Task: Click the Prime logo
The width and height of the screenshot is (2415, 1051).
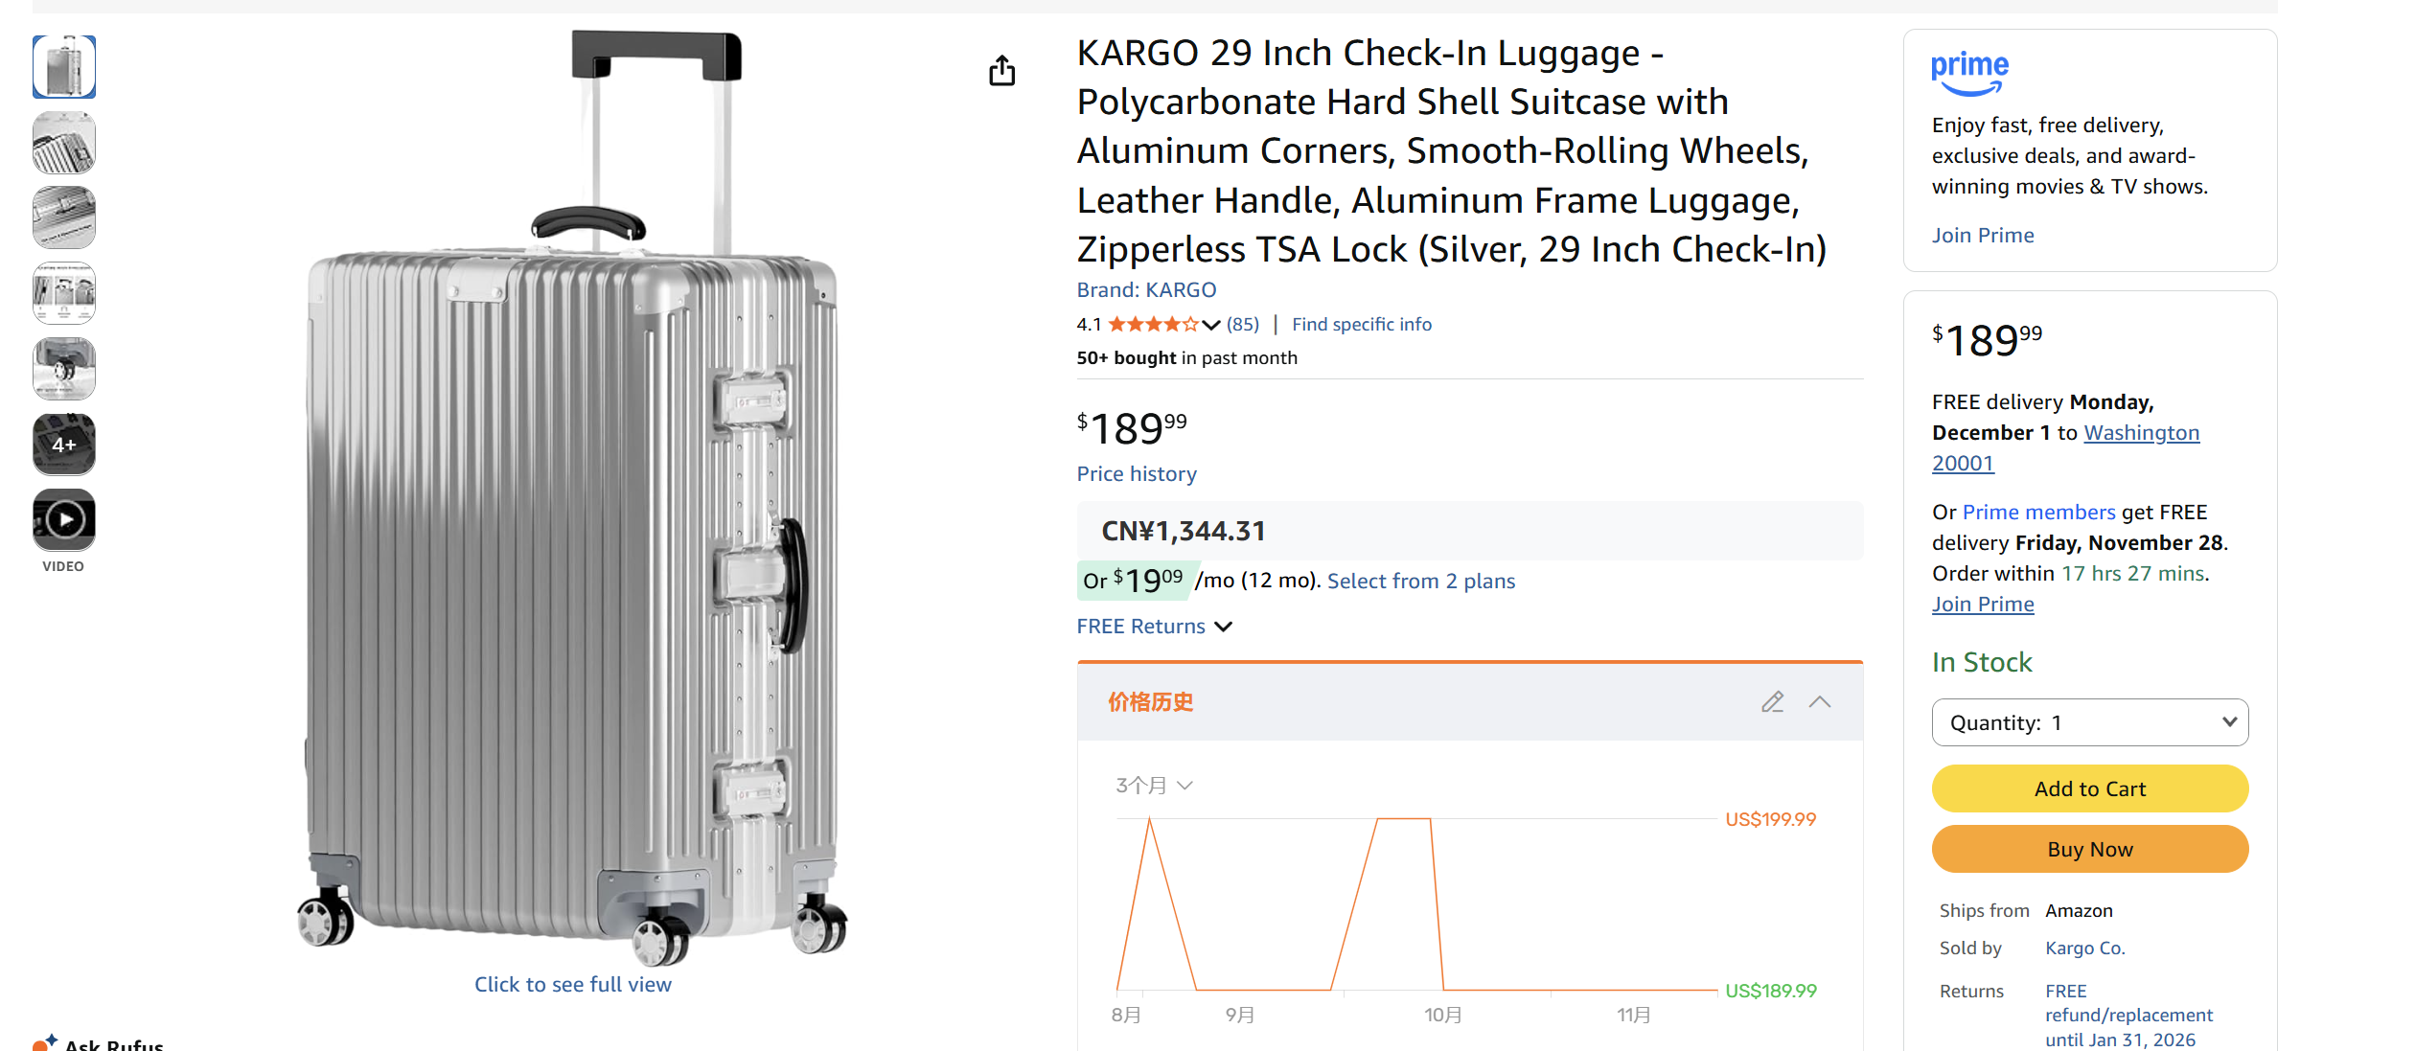Action: coord(1969,71)
